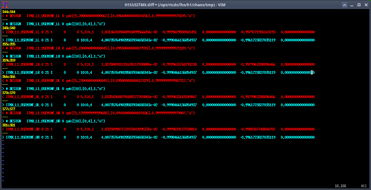371x190 pixels.
Task: Click the 370c370 hunk header
Action: (8, 93)
